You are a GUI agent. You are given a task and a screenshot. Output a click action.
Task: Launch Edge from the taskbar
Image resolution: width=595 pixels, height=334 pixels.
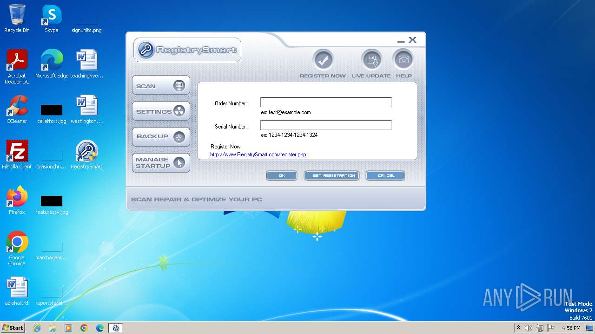(x=100, y=328)
